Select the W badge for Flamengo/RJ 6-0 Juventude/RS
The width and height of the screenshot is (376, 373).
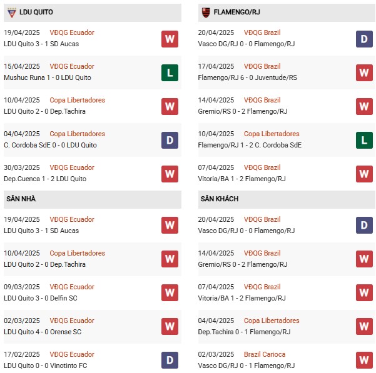point(364,72)
